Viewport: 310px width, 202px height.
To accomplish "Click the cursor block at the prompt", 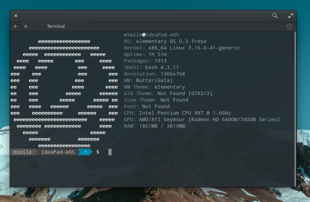I will pyautogui.click(x=110, y=152).
